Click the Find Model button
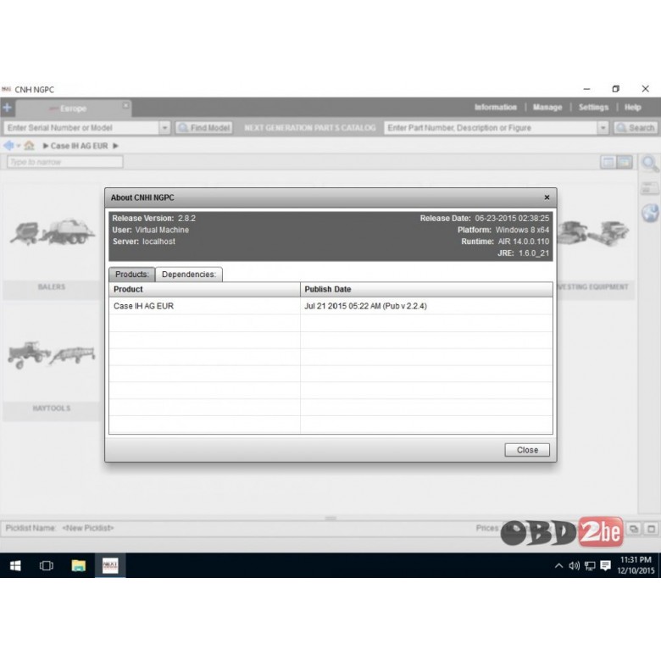 [x=204, y=128]
